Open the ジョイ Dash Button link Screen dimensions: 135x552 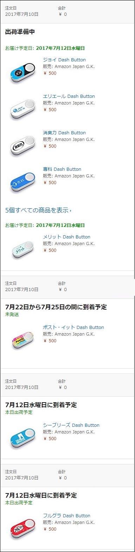(x=64, y=60)
